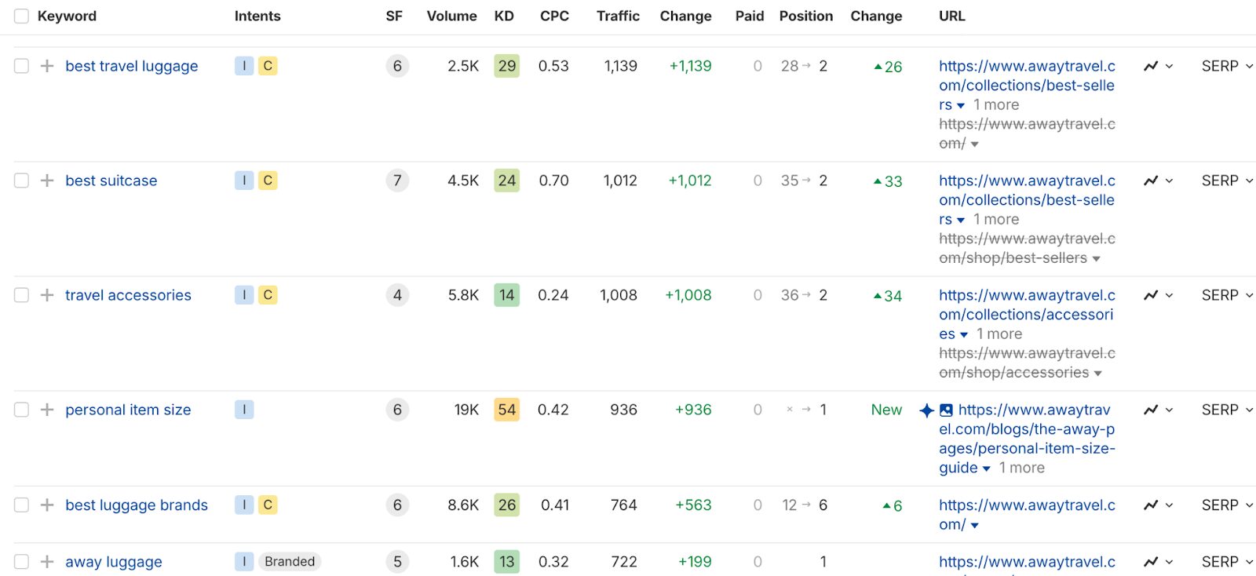Open the best-sellers URL in best suitcase row
This screenshot has height=576, width=1256.
click(1027, 200)
